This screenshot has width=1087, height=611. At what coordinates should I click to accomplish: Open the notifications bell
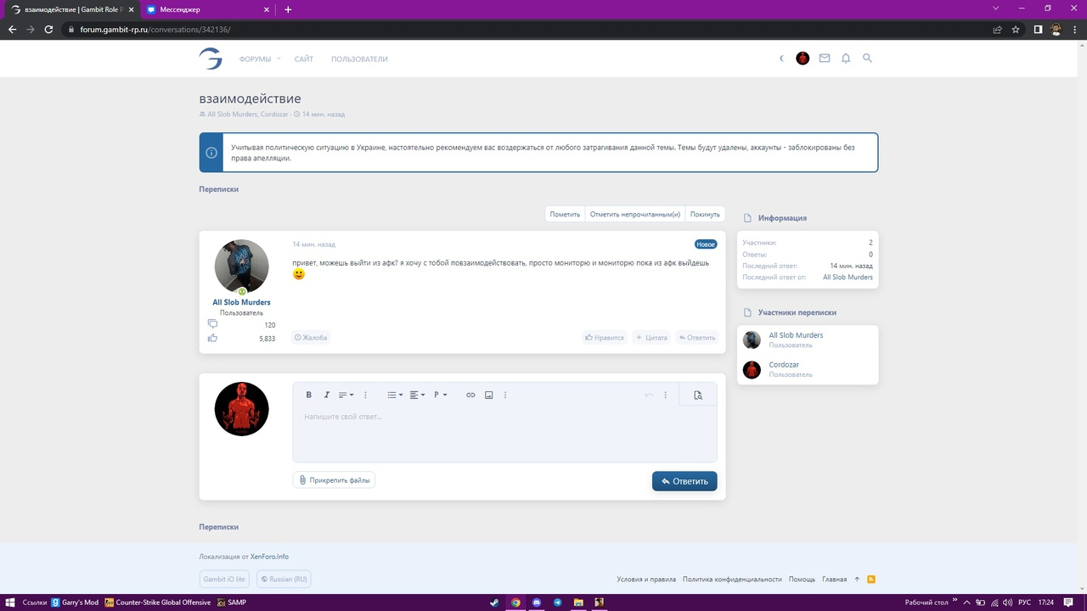tap(846, 59)
